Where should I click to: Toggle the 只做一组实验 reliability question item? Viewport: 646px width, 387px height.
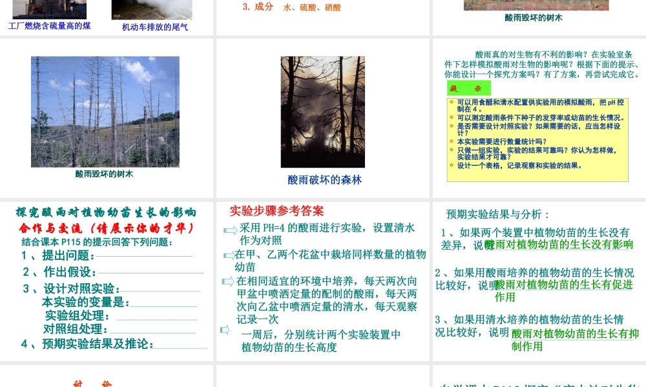click(x=451, y=148)
